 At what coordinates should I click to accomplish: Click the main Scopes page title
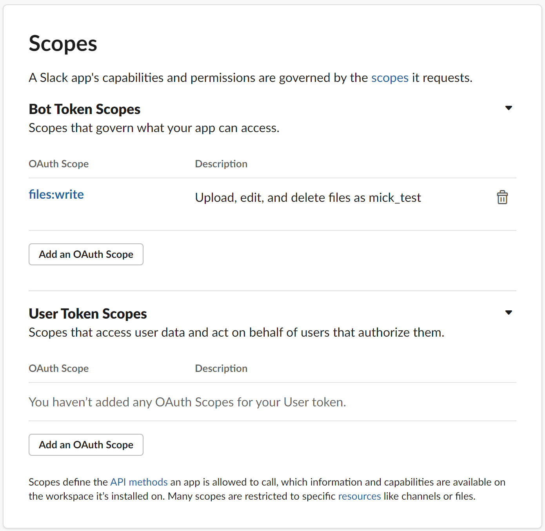tap(63, 43)
